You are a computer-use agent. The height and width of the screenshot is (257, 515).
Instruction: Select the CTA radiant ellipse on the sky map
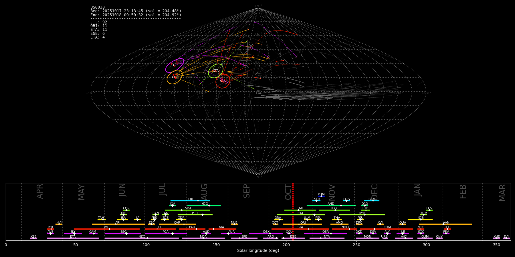pos(216,71)
